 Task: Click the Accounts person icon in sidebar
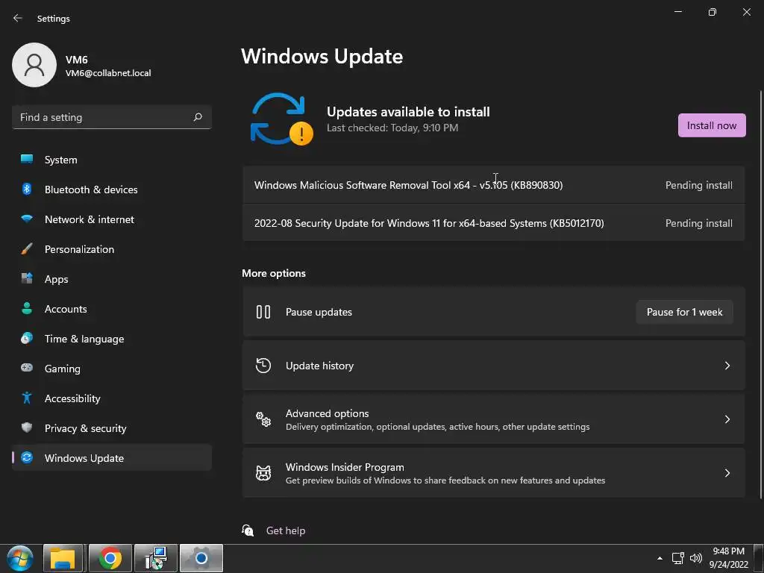27,308
